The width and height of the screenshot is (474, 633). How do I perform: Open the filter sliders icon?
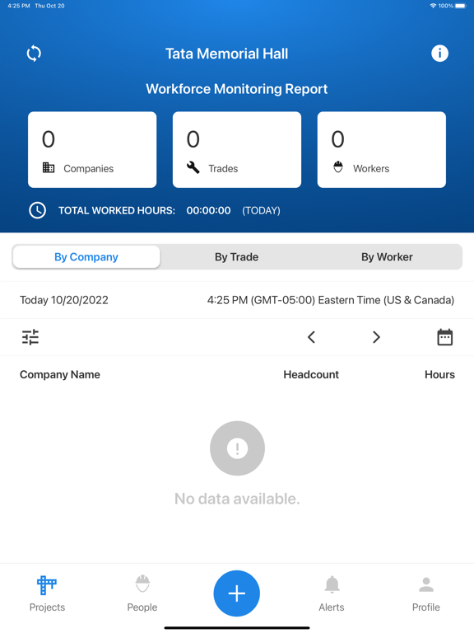[x=30, y=337]
